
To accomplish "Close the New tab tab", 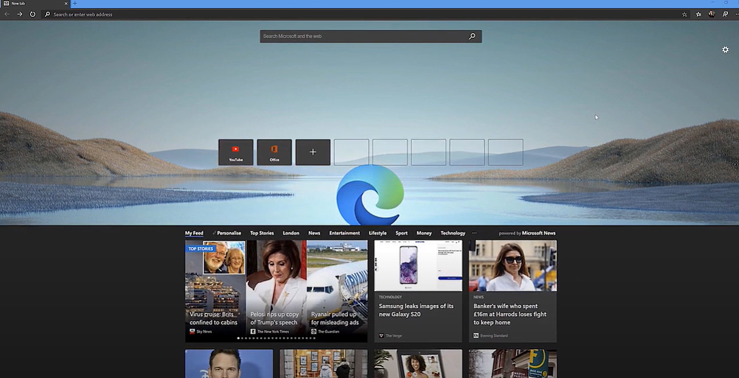I will (66, 4).
